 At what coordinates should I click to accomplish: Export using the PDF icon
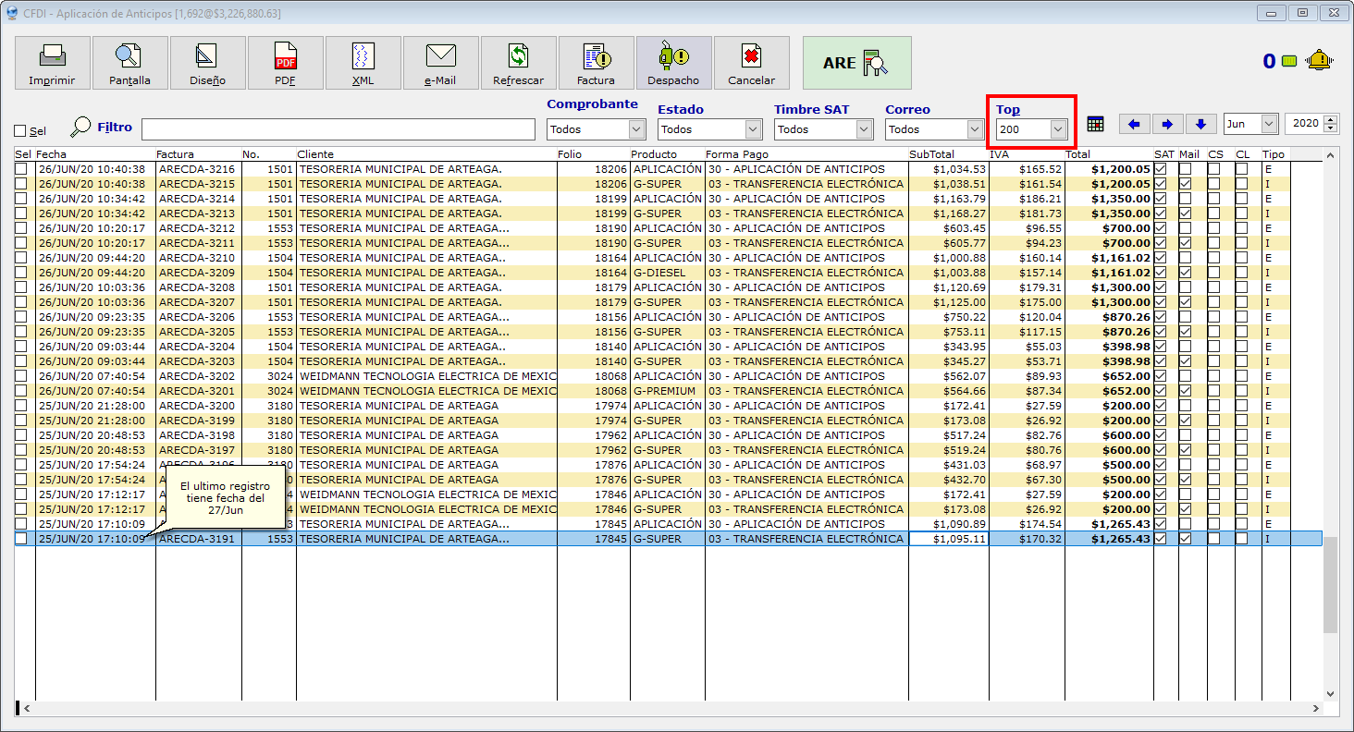(285, 63)
